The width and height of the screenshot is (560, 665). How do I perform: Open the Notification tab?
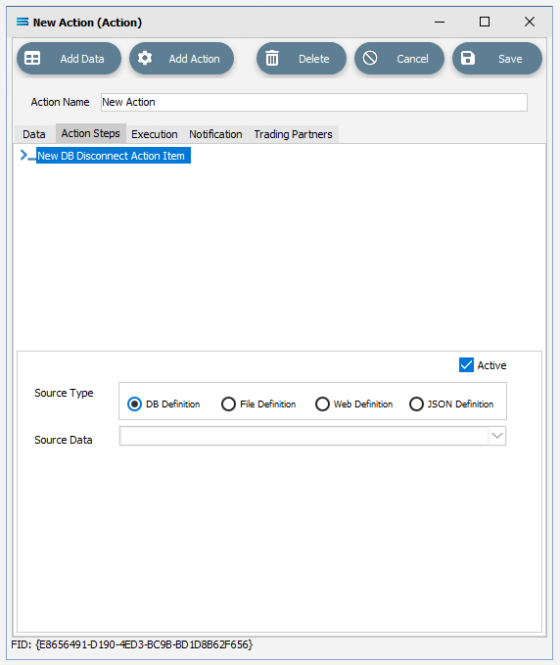point(215,134)
